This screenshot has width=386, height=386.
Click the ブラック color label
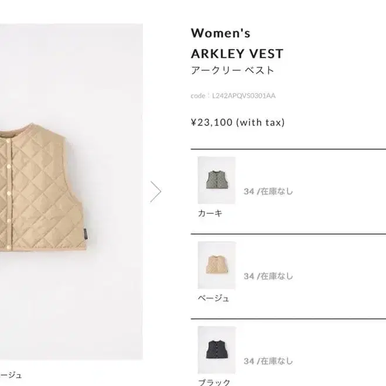pos(214,382)
